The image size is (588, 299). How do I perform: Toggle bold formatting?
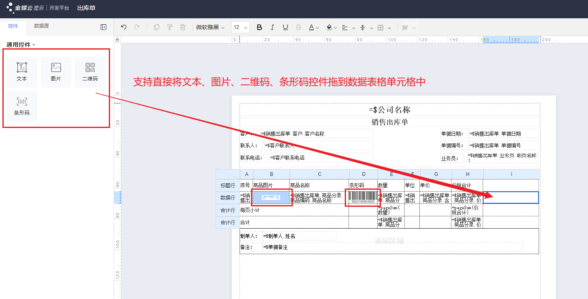pyautogui.click(x=259, y=27)
